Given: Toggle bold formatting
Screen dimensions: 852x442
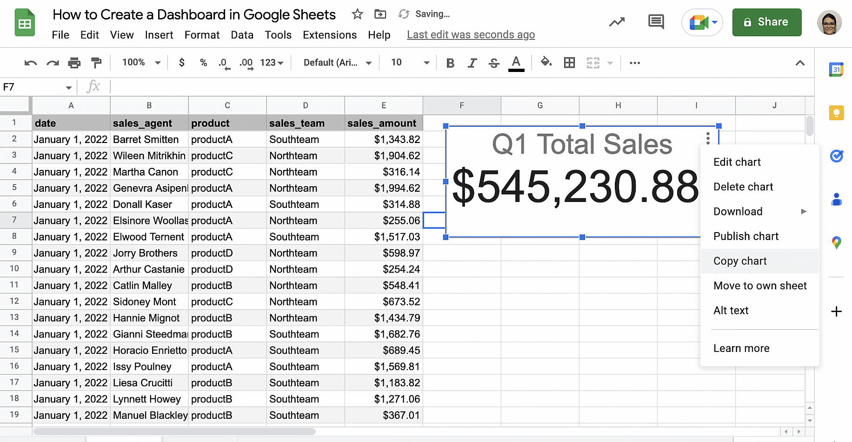Looking at the screenshot, I should pos(450,63).
